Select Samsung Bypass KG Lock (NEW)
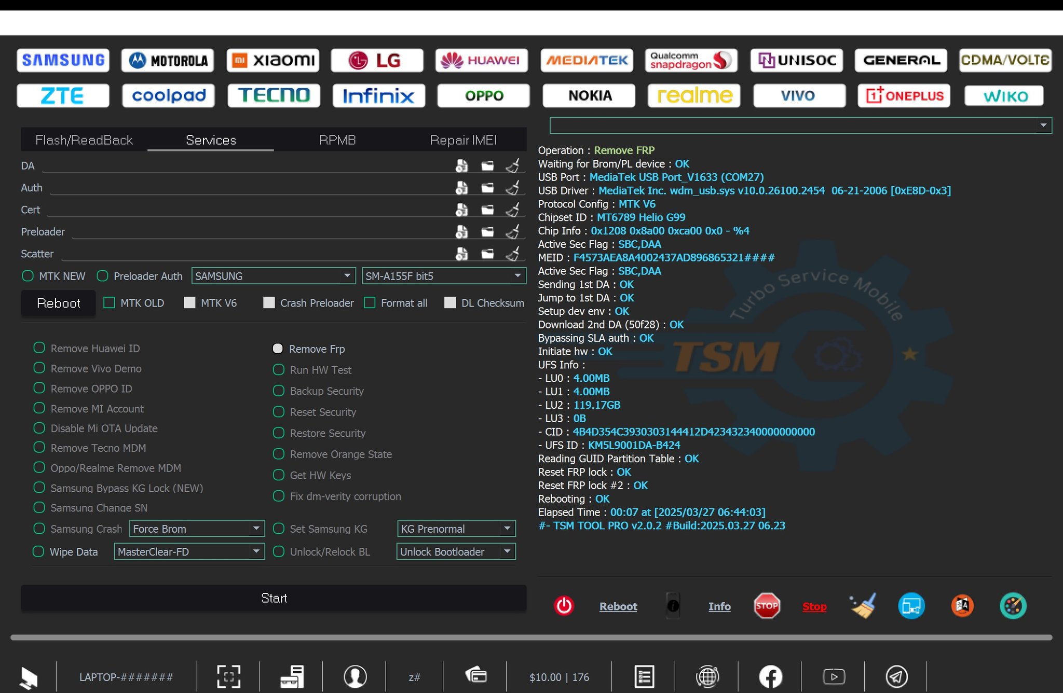 39,488
